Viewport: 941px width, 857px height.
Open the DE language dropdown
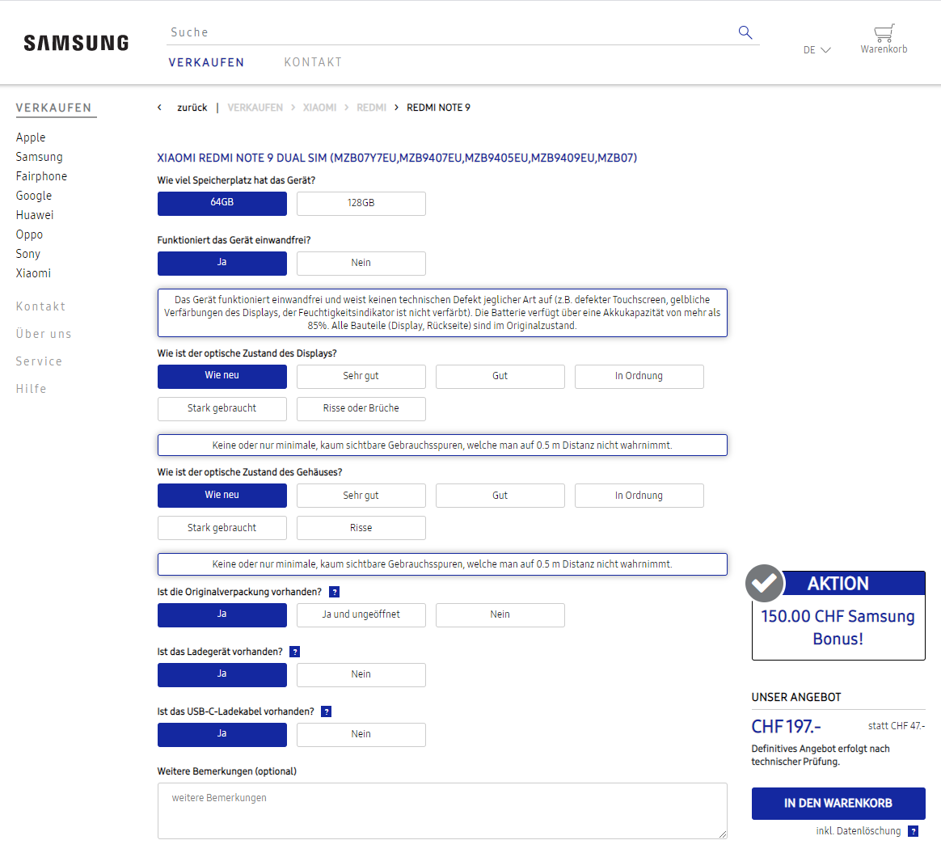tap(817, 50)
